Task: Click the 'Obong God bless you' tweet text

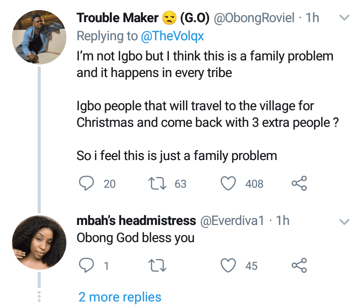Action: 135,238
